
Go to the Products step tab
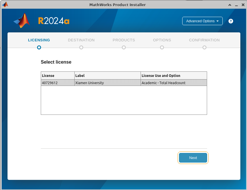click(124, 40)
